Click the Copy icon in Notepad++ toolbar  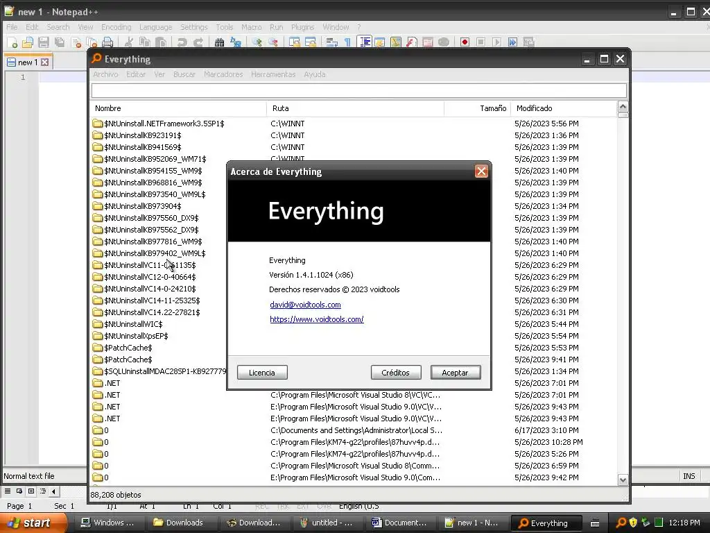[145, 42]
